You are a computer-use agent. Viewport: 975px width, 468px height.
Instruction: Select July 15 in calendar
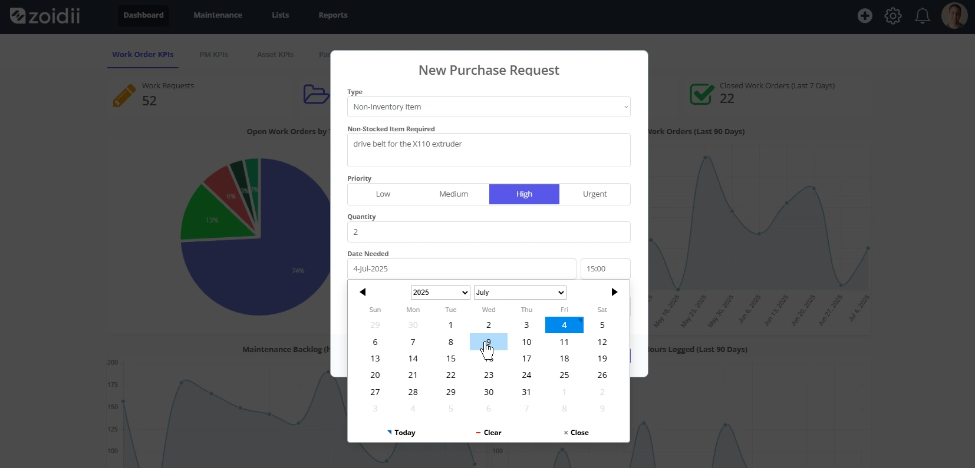point(451,359)
